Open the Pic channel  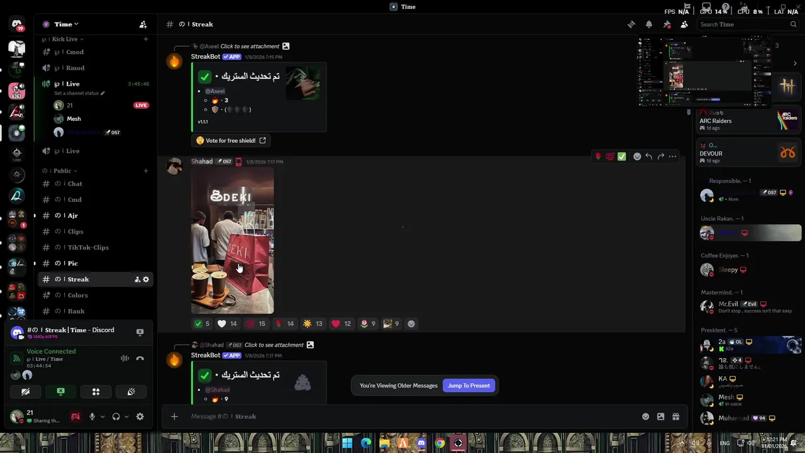[x=96, y=264]
